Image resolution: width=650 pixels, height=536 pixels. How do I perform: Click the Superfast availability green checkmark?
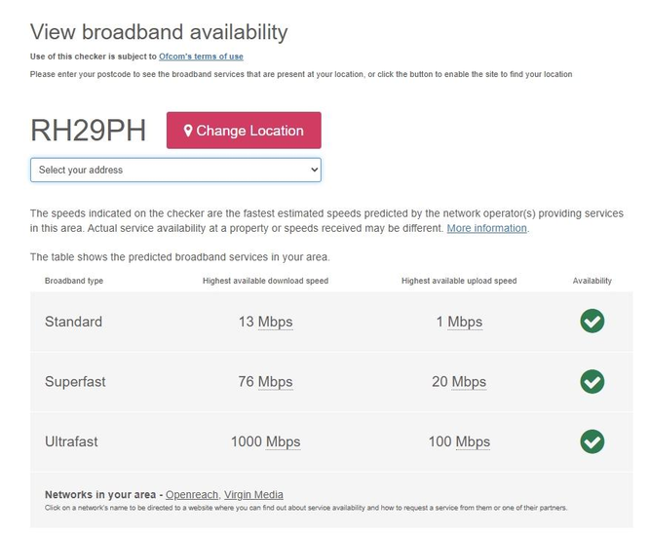point(592,381)
